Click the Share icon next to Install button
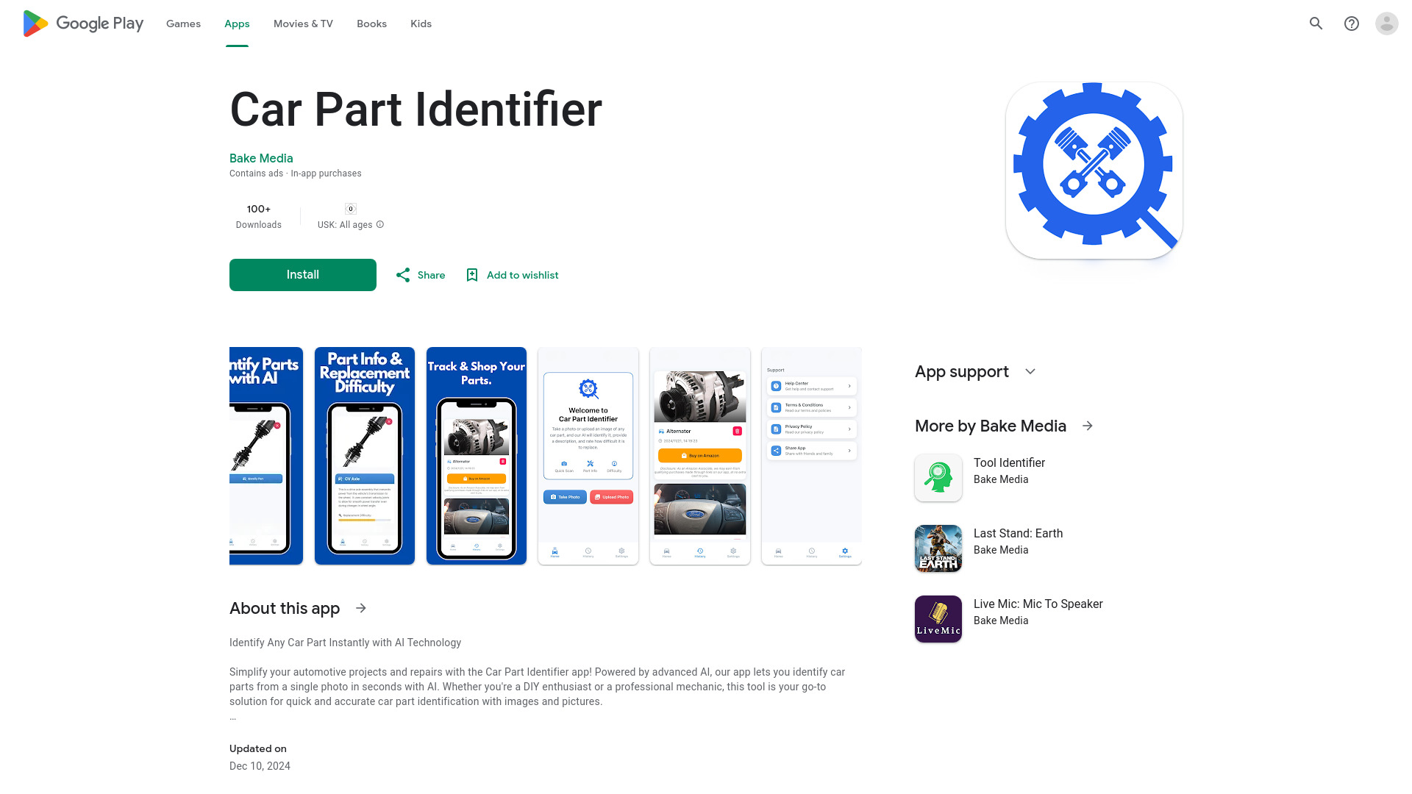The image size is (1412, 794). [x=404, y=274]
